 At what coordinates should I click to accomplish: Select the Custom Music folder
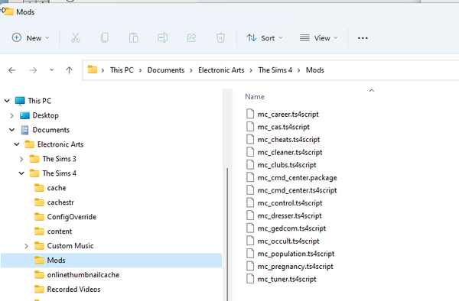click(x=70, y=246)
